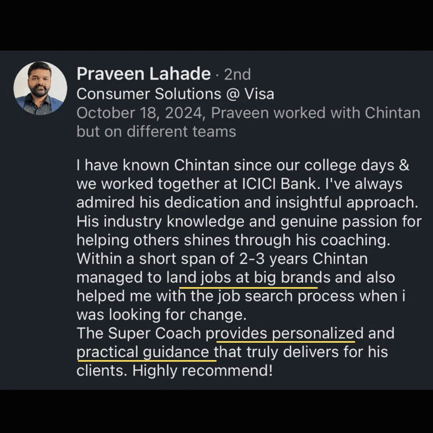Select the 2nd connection degree label
433x433 pixels.
(237, 75)
